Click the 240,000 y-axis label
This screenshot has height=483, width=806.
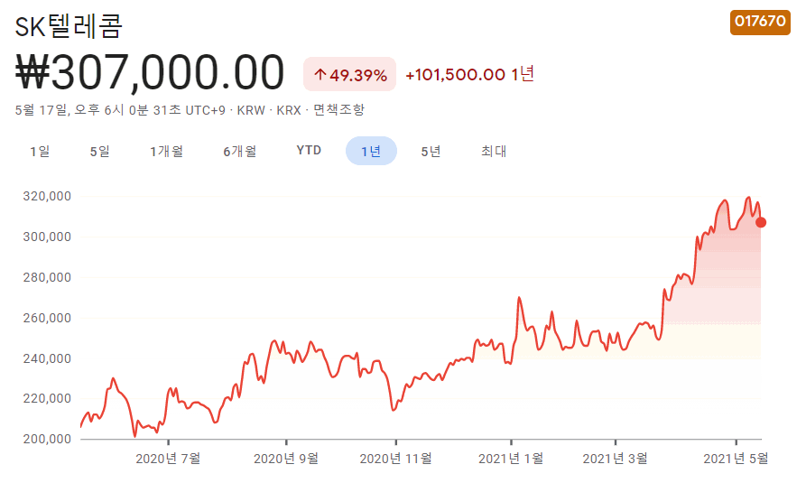(47, 359)
